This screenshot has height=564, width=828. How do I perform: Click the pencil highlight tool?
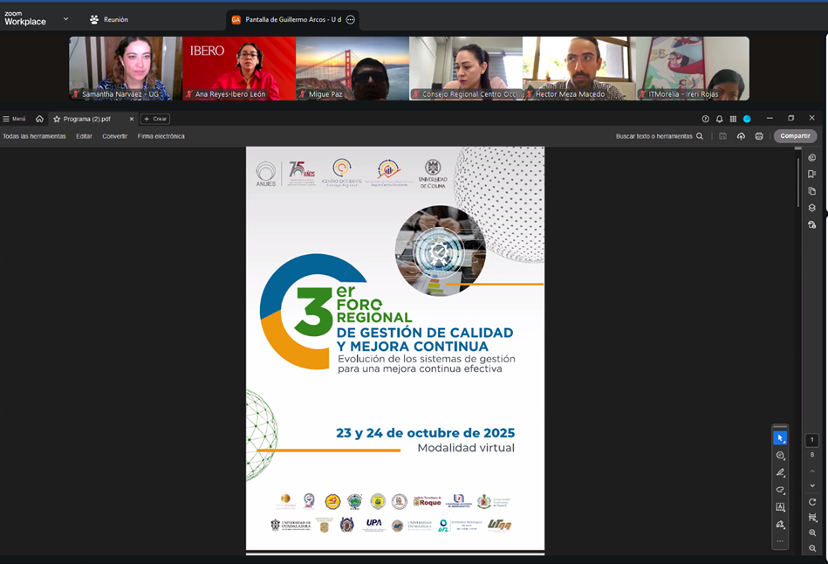[x=780, y=472]
